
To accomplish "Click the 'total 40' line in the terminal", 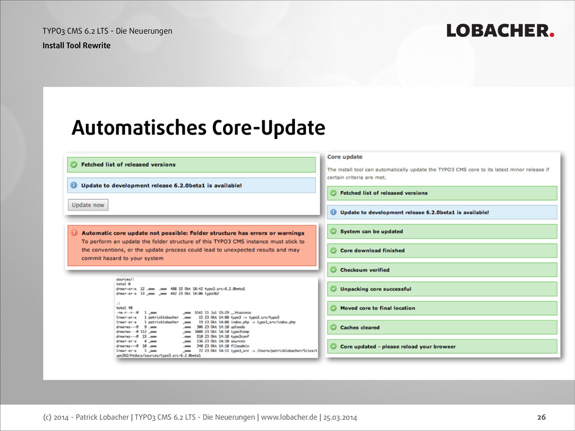I will pos(124,308).
